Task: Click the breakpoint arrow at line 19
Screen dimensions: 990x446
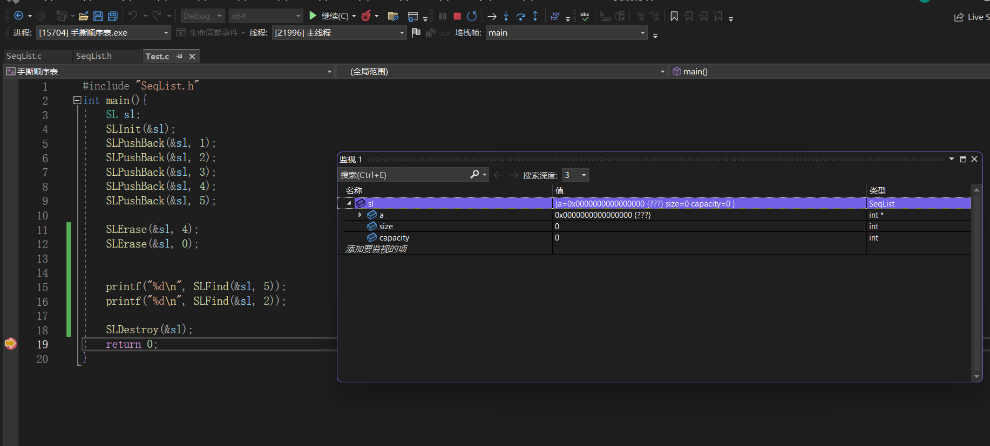Action: 10,344
